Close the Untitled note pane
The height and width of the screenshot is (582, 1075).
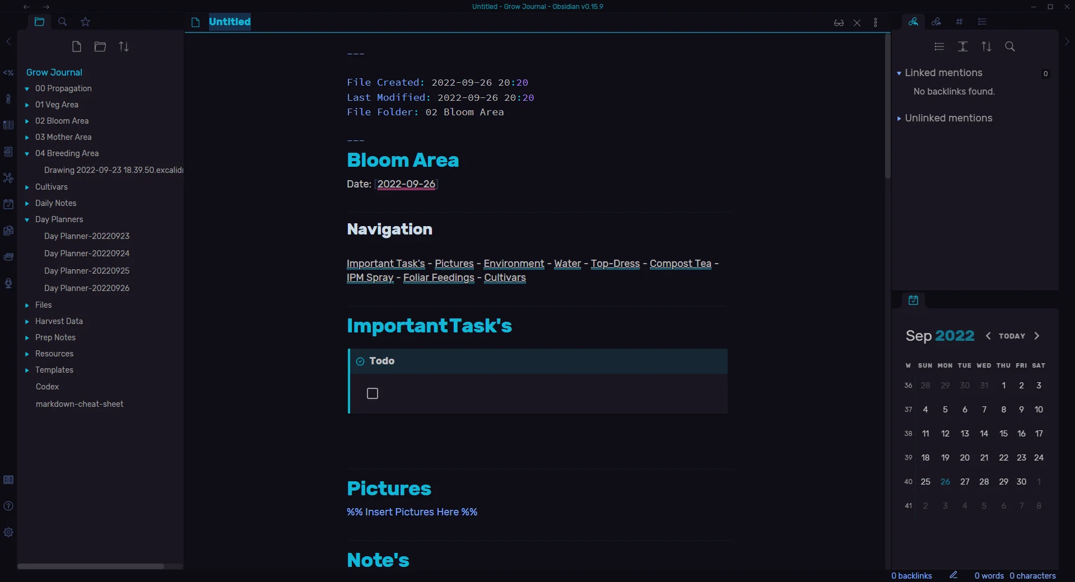pos(857,23)
